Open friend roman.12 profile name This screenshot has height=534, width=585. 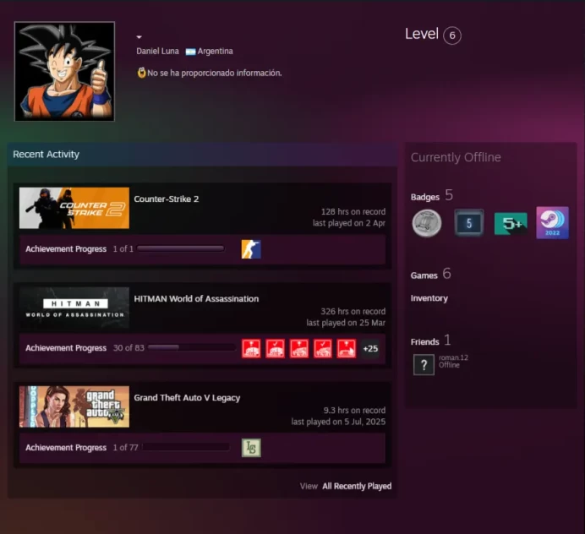click(x=453, y=357)
